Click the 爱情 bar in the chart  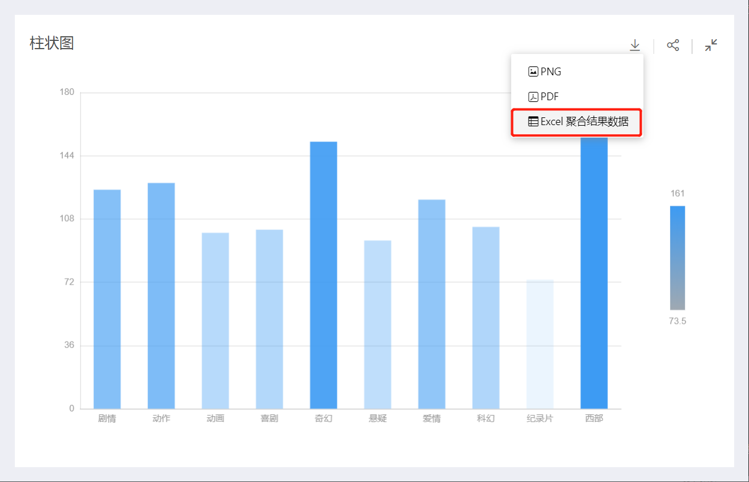[432, 304]
